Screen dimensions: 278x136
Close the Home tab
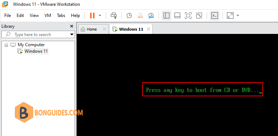point(104,29)
